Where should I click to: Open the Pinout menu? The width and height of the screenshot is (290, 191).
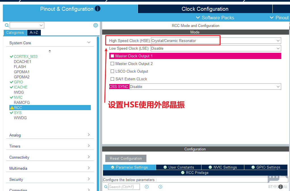[279, 18]
